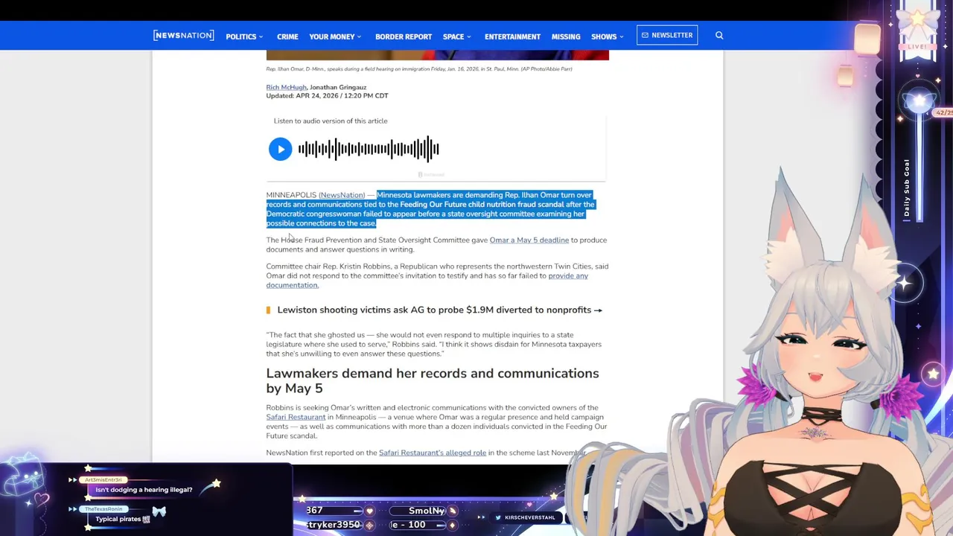Click chat message 'Typical pirates'
Image resolution: width=953 pixels, height=536 pixels.
click(x=123, y=519)
